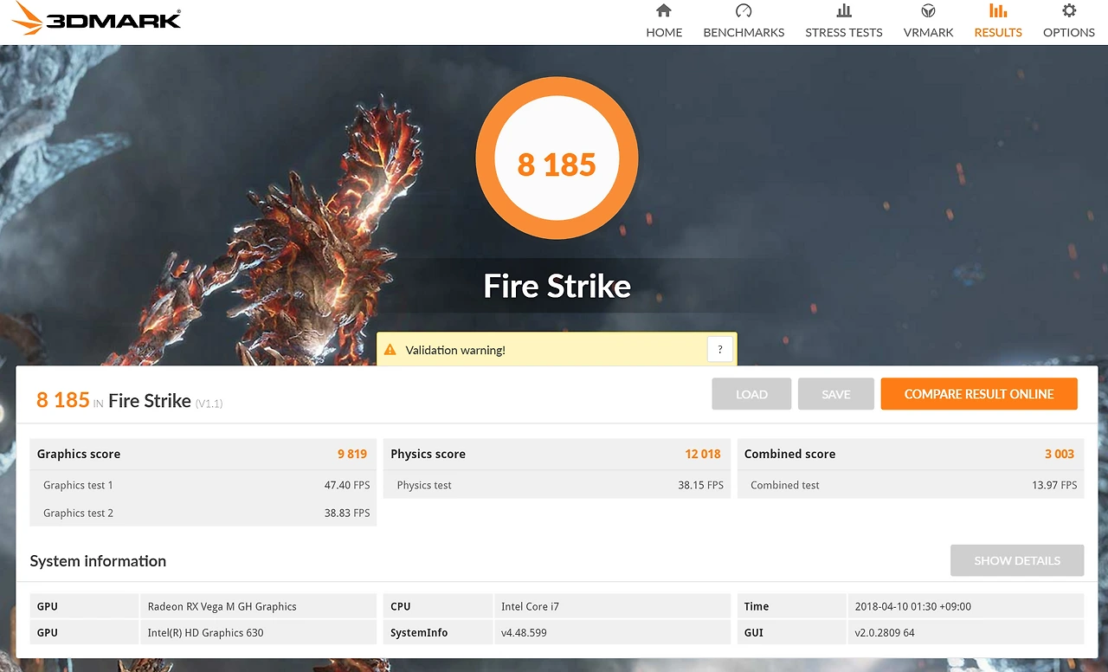Click the Intel Core i7 CPU value

530,606
